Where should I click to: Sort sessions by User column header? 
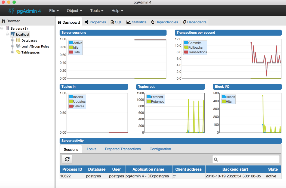coord(117,169)
